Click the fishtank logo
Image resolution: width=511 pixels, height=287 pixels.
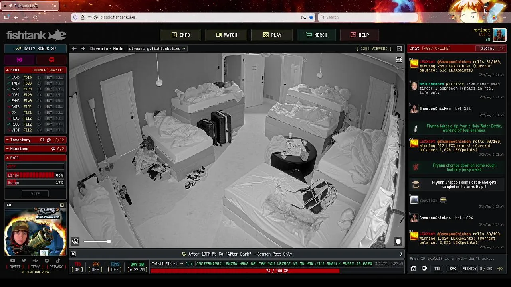pos(36,35)
